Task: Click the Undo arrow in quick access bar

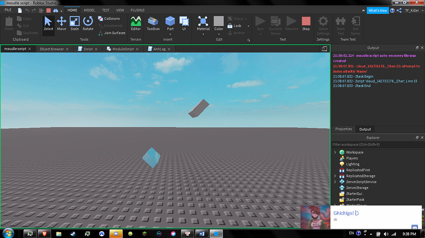Action: pyautogui.click(x=27, y=10)
